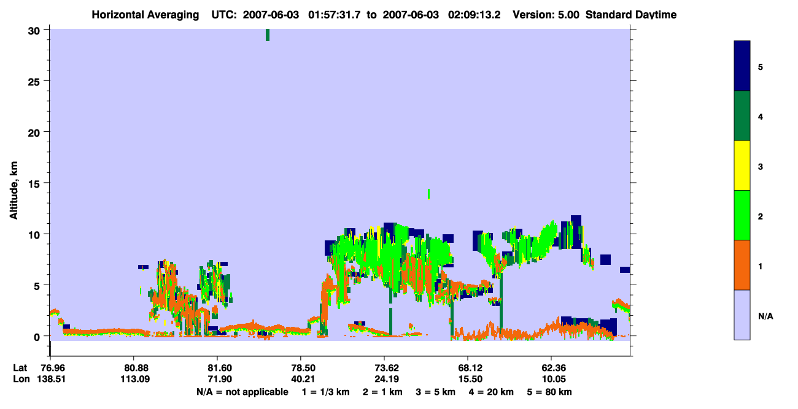This screenshot has height=409, width=798.
Task: Click the 'N/A = not applicable' legend text
Action: (242, 392)
